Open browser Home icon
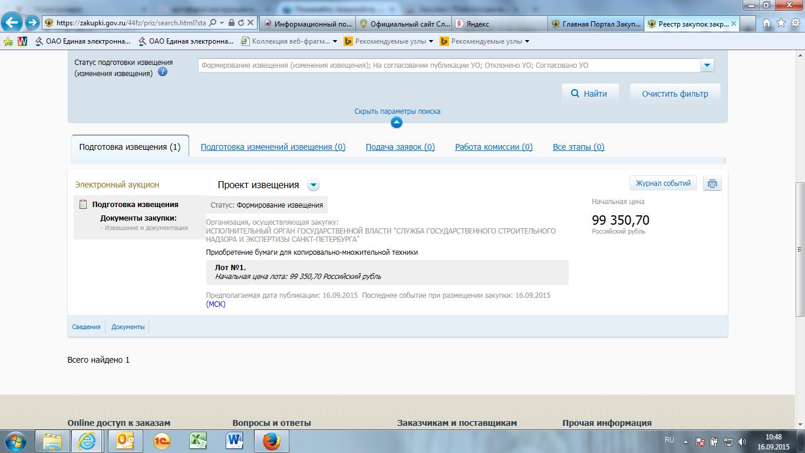Viewport: 805px width, 453px height. coord(767,23)
